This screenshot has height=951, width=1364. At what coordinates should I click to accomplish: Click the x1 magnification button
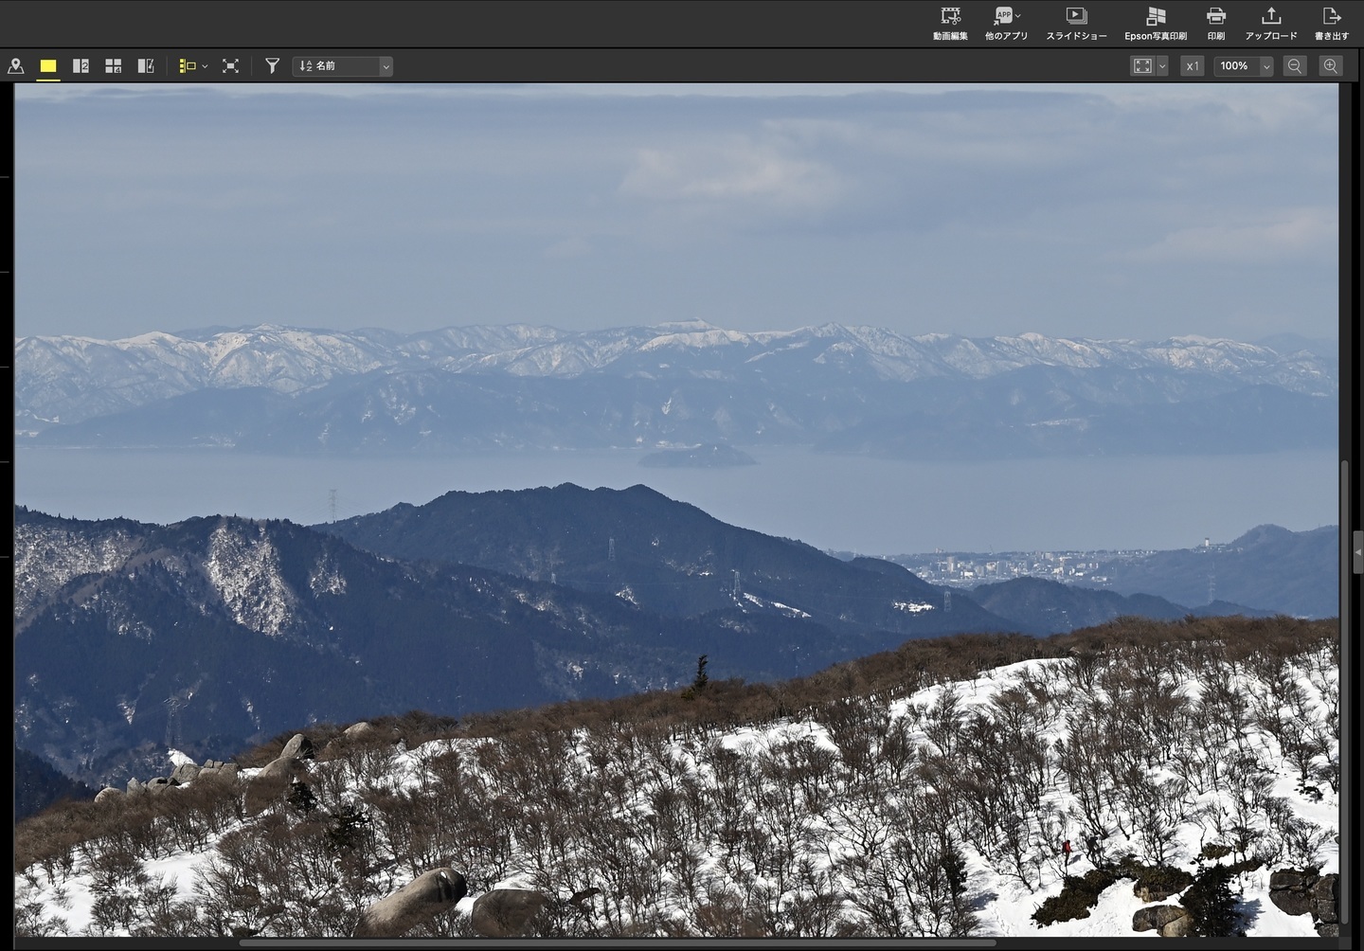pos(1192,66)
